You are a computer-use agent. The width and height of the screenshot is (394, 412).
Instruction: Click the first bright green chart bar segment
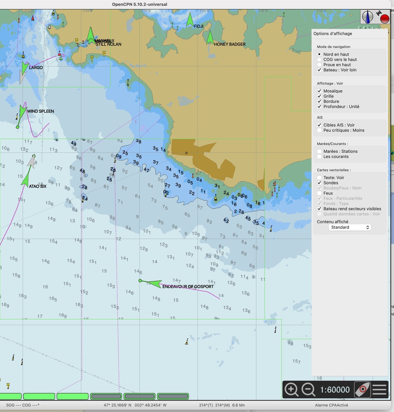tap(10, 396)
